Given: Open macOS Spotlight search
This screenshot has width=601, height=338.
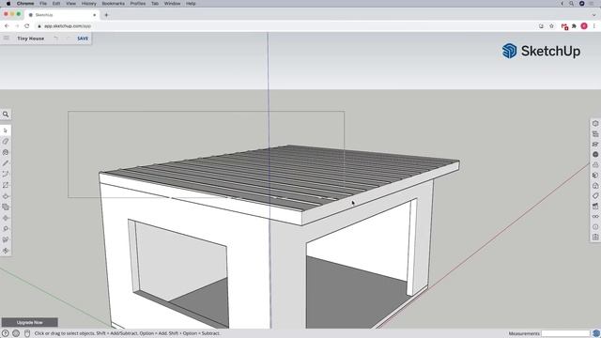Looking at the screenshot, I should (x=572, y=4).
